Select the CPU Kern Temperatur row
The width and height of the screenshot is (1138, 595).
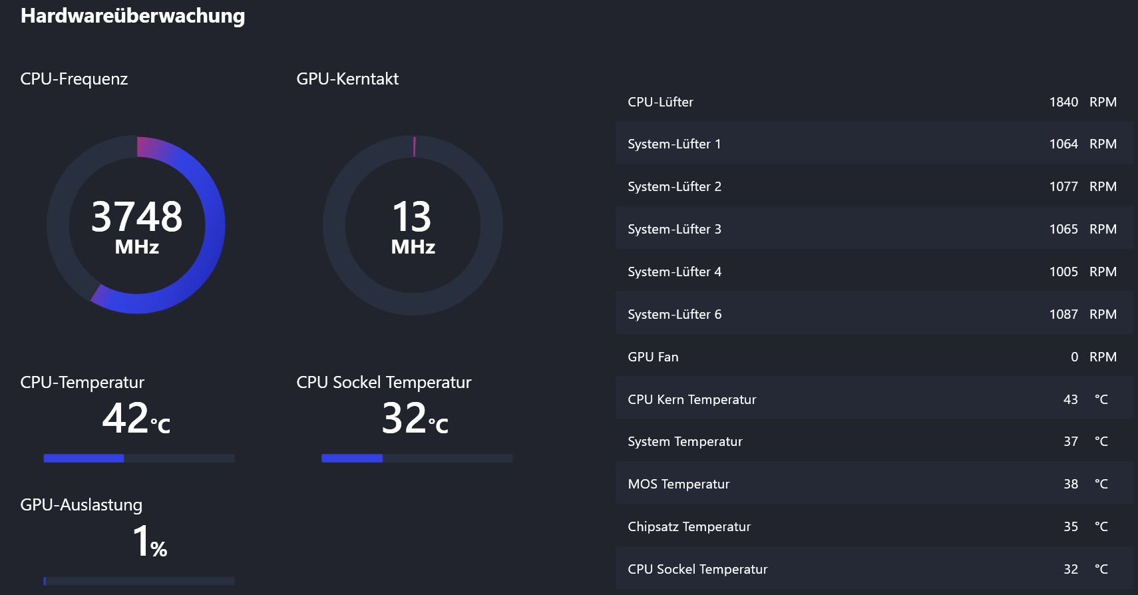[x=874, y=399]
